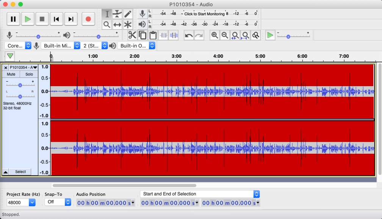The height and width of the screenshot is (219, 382).
Task: Click the green timeline options triangle
Action: click(10, 56)
